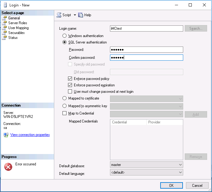The image size is (212, 192).
Task: Click the connection user sa text
Action: tap(5, 128)
